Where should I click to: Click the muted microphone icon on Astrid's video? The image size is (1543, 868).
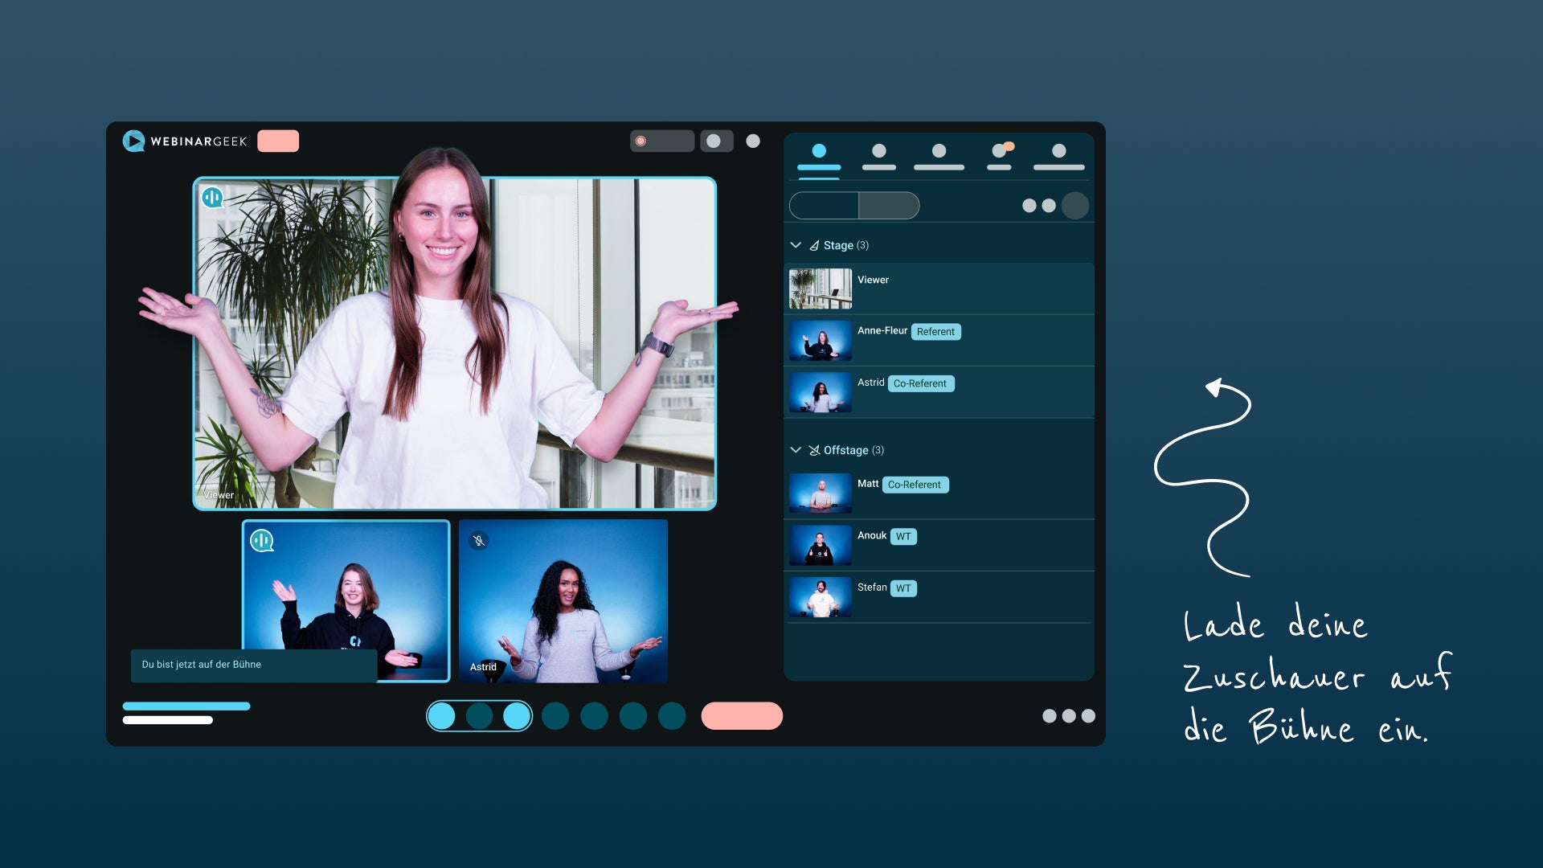(478, 540)
